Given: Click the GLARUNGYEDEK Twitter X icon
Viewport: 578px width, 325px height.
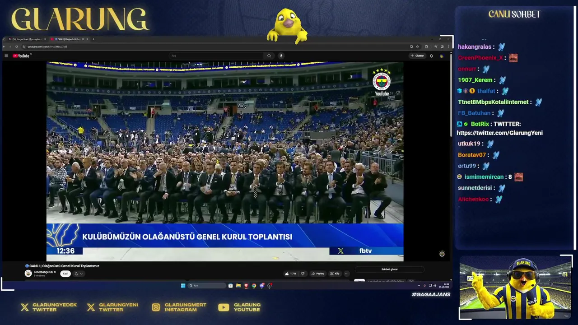Looking at the screenshot, I should click(25, 307).
